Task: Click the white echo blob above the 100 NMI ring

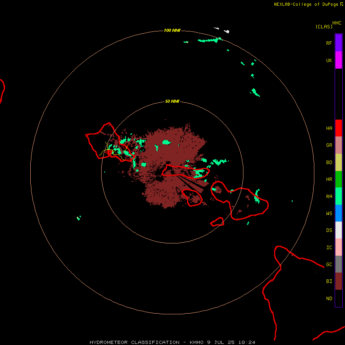Action: [227, 31]
